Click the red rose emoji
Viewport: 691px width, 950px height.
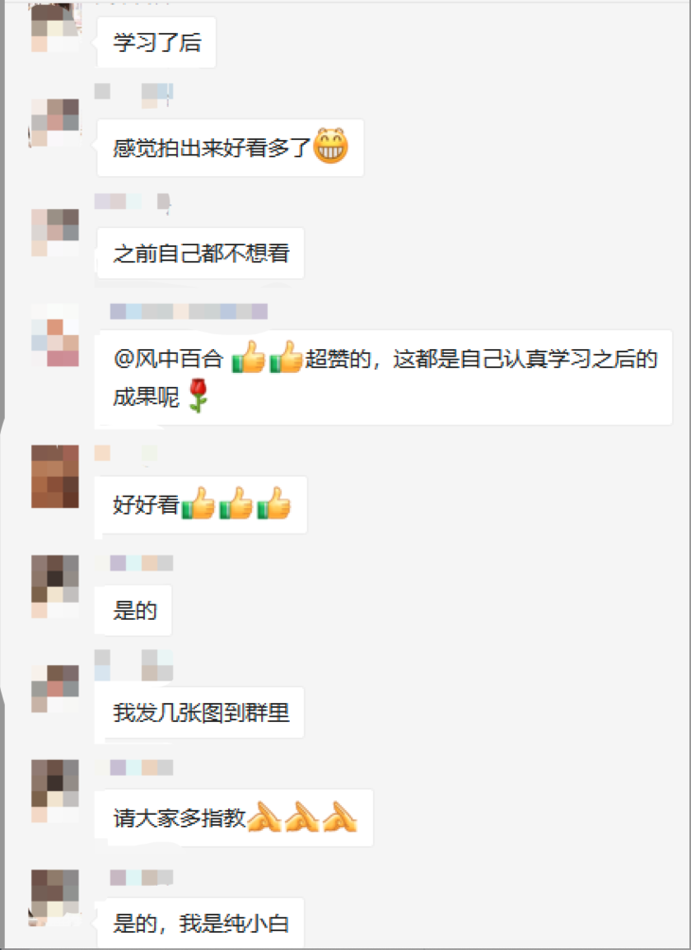198,396
